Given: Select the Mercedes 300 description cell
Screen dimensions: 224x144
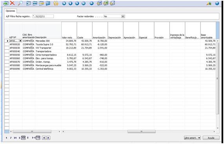Looking at the screenshot, I should [x=48, y=41].
